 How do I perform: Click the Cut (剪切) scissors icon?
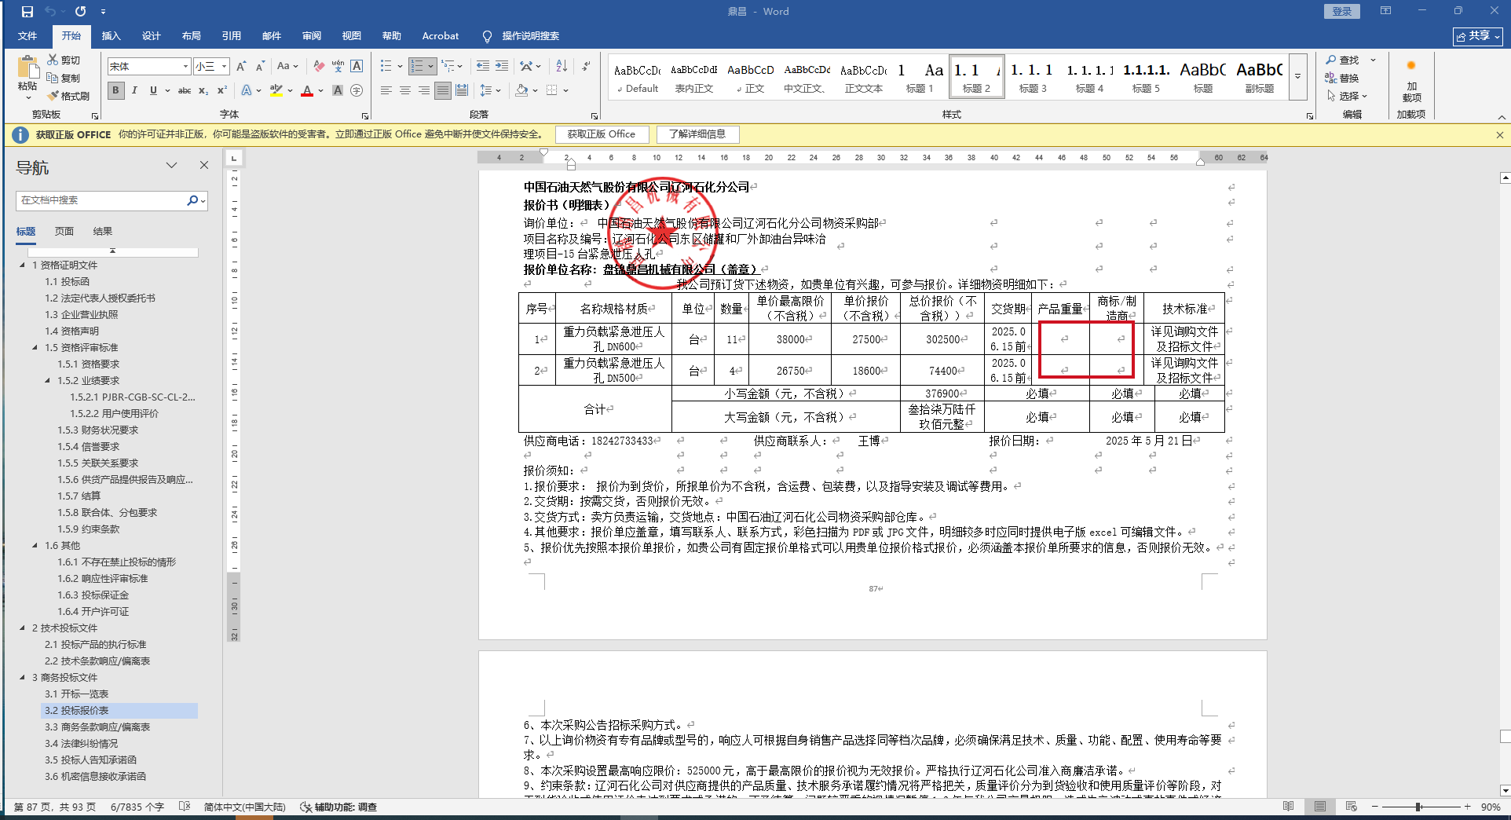click(53, 60)
